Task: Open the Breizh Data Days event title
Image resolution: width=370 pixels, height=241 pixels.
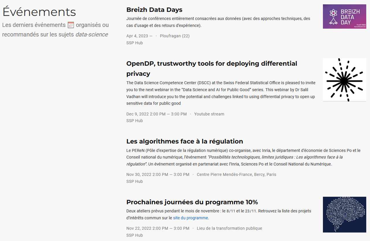Action: [154, 10]
